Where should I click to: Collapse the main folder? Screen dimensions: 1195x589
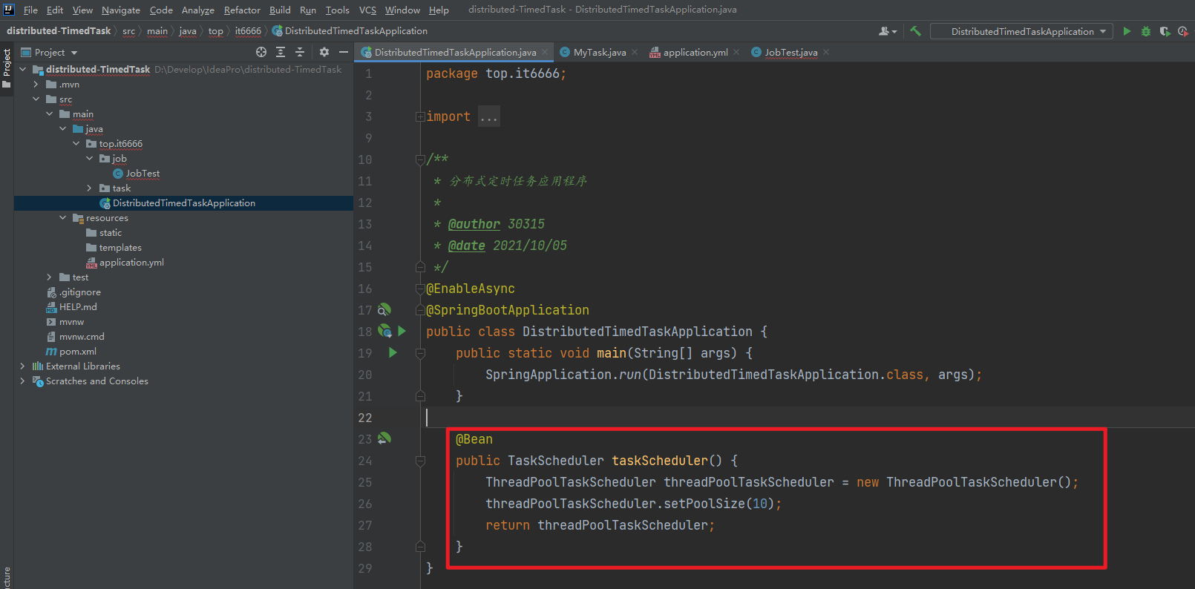[49, 113]
